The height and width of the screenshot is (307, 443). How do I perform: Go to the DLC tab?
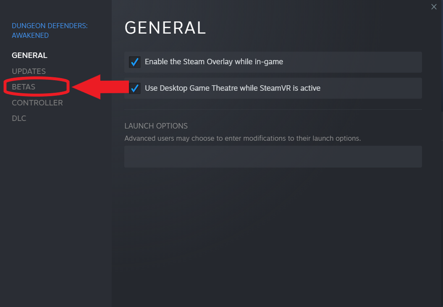tap(19, 118)
